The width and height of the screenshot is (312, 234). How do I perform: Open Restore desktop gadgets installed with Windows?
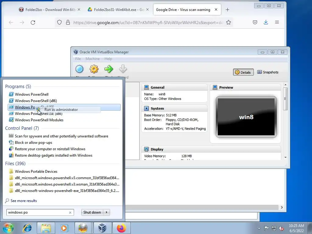54,155
